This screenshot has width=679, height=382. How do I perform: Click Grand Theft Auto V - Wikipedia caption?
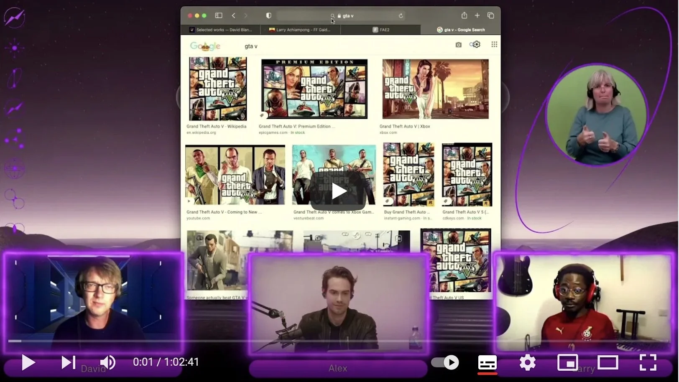[x=216, y=126]
